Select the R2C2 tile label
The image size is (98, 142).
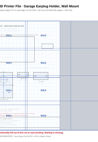coord(44,63)
